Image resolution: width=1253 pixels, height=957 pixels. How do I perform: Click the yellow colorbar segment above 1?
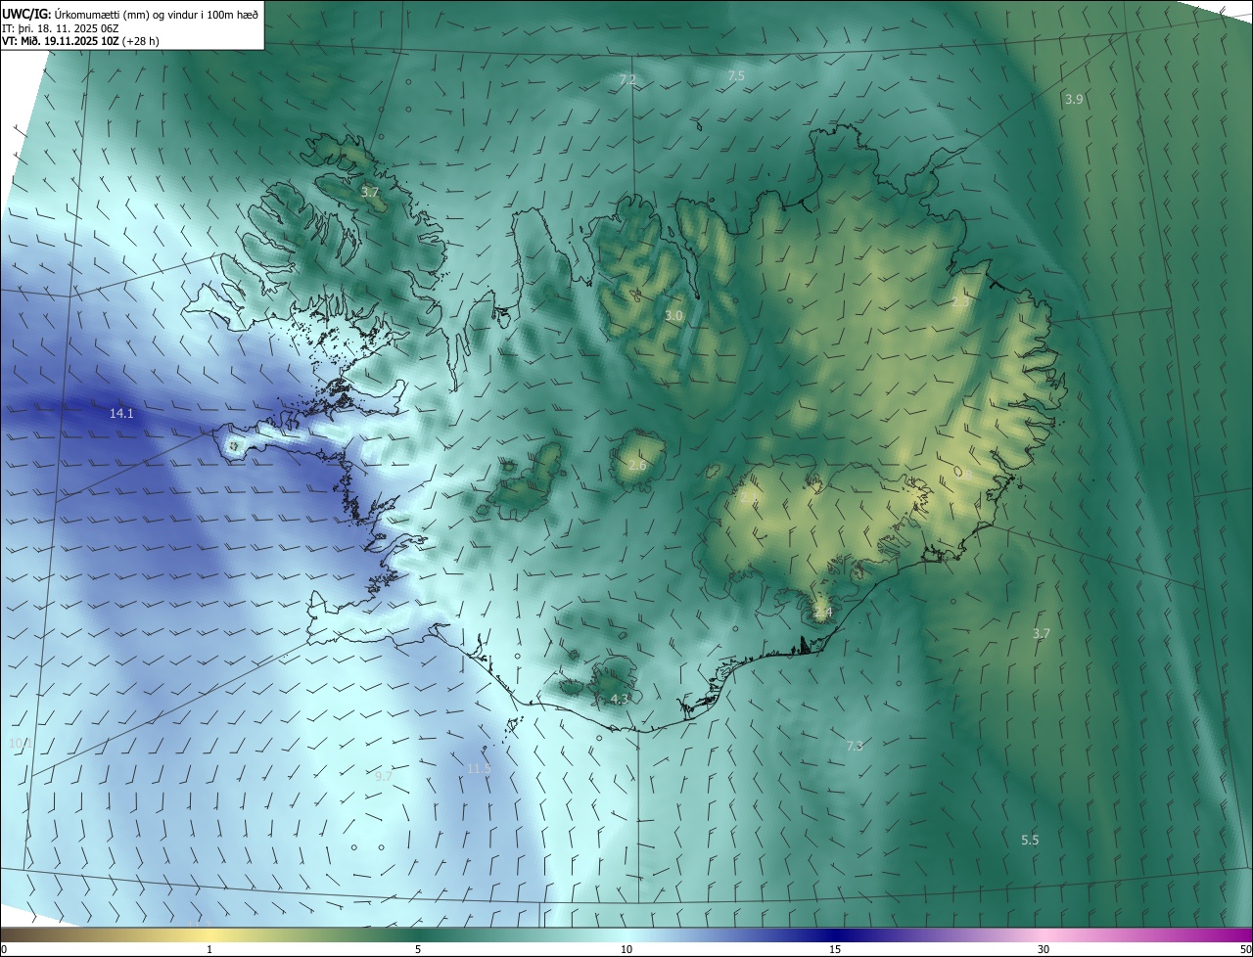point(209,935)
